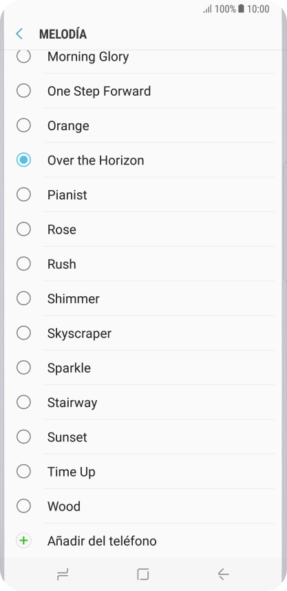Choose One Step Forward radio button
Viewport: 287px width, 591px height.
point(23,91)
